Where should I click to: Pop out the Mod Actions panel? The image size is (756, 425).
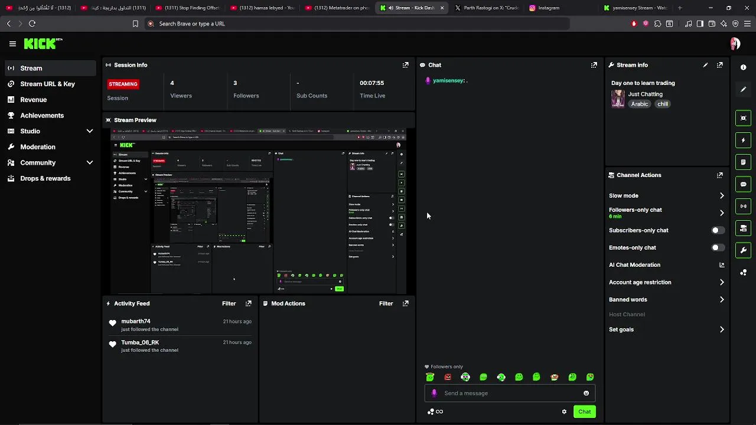(x=405, y=303)
